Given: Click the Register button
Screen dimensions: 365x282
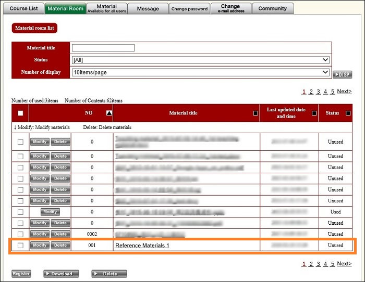Looking at the screenshot, I should click(x=21, y=274).
